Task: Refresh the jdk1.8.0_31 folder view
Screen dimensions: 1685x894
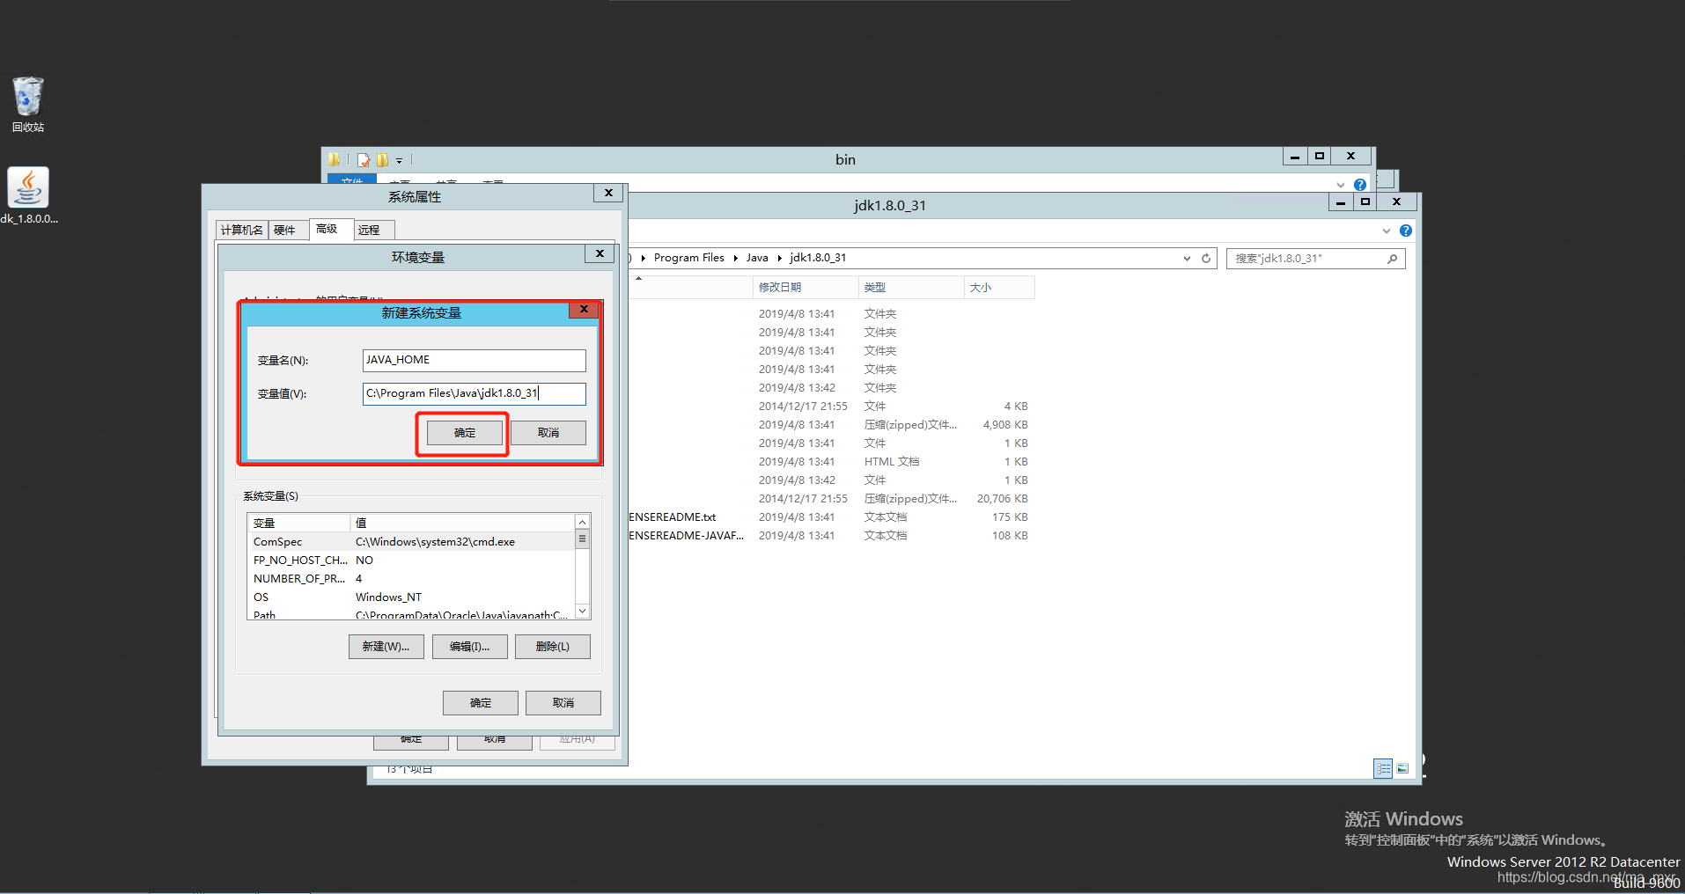Action: click(x=1206, y=258)
